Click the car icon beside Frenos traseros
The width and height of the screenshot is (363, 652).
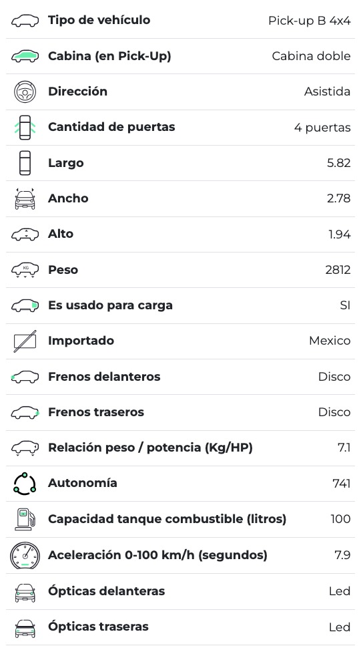pos(25,412)
